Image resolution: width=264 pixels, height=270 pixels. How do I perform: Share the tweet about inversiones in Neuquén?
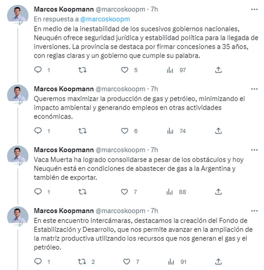[218, 70]
